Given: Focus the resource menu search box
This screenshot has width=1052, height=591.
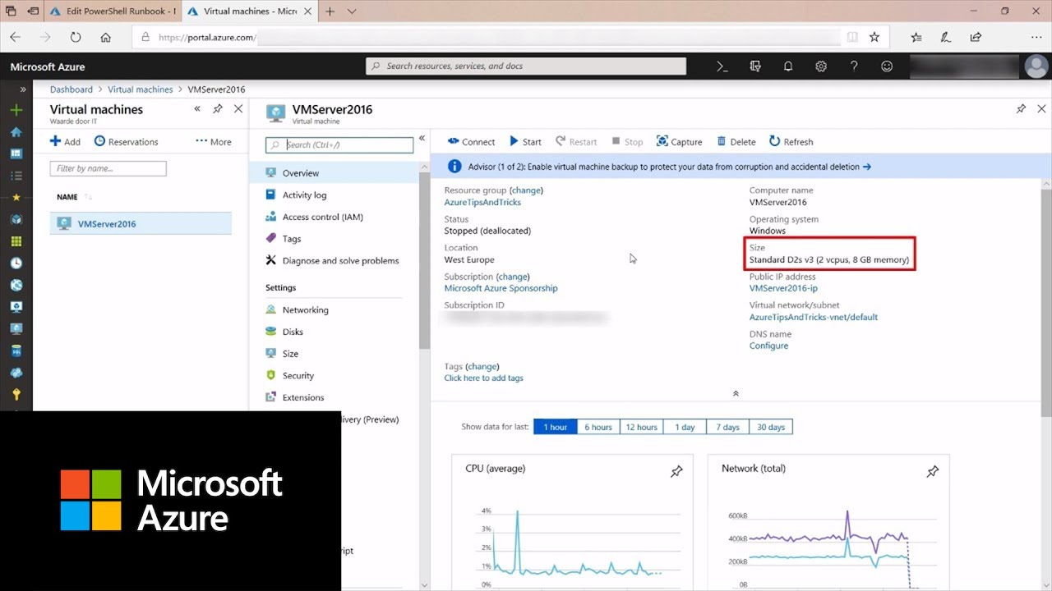Looking at the screenshot, I should (x=339, y=144).
